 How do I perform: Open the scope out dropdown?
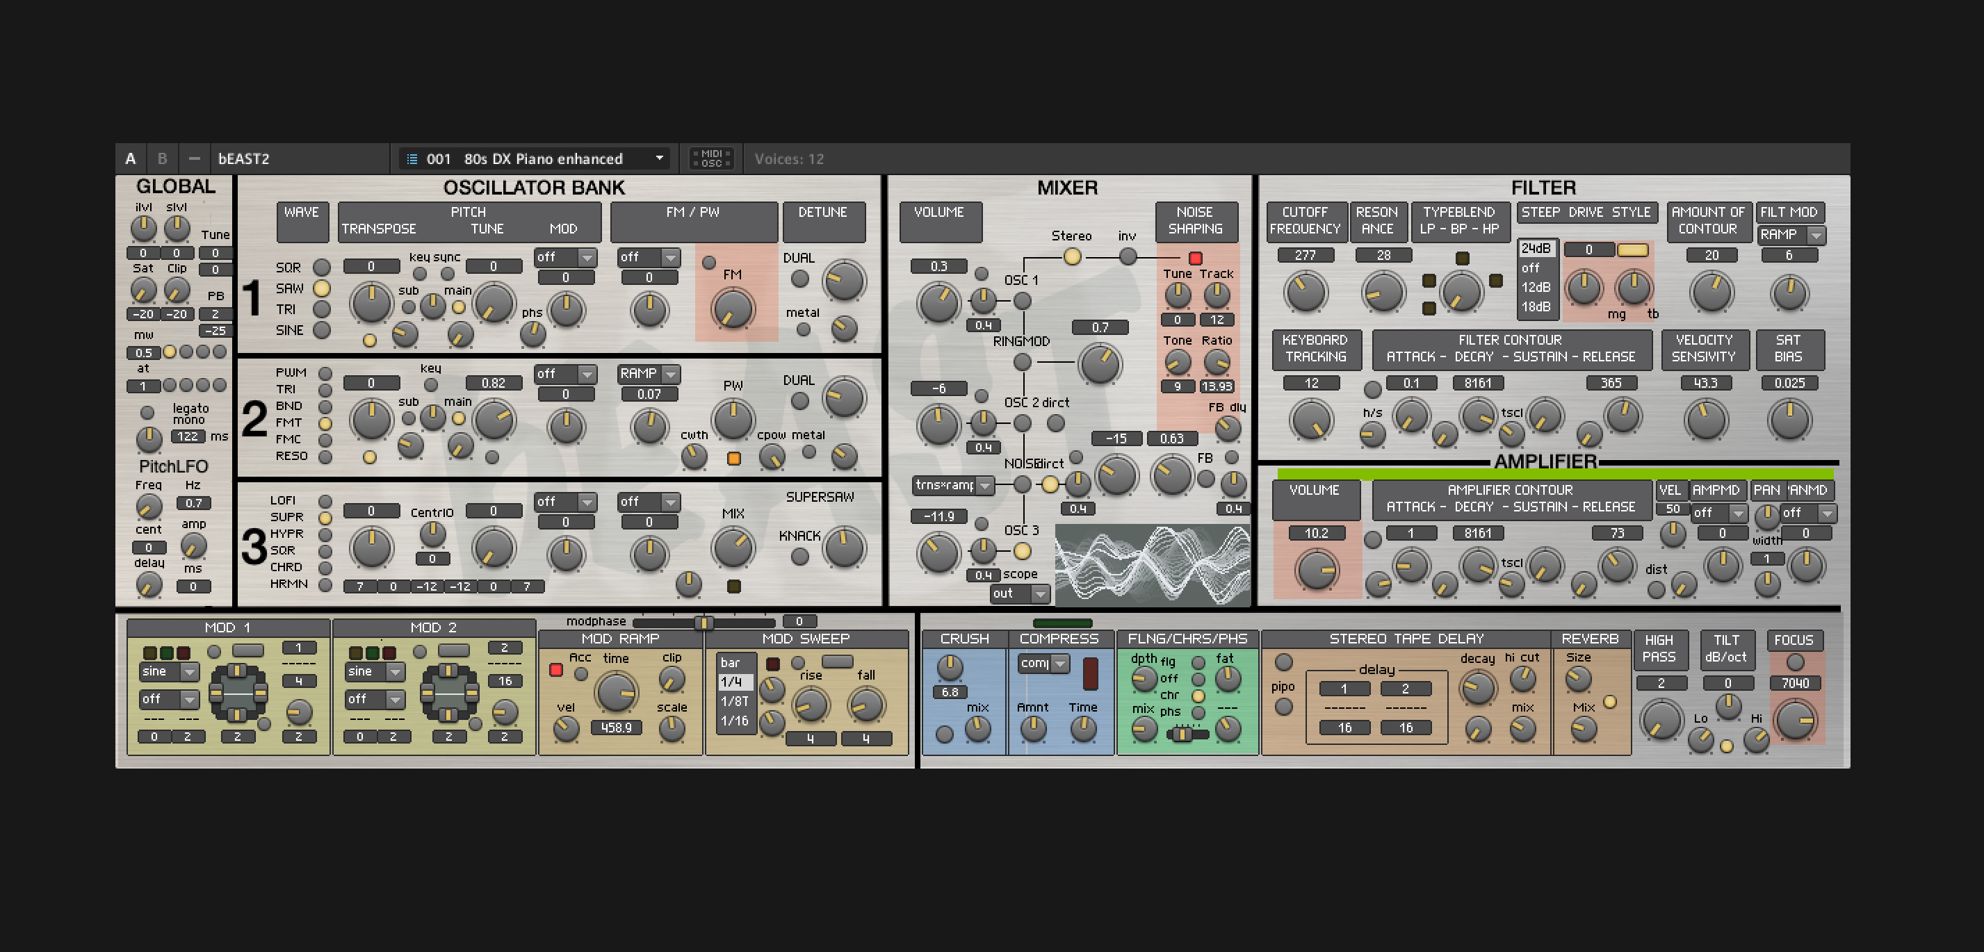point(1020,593)
